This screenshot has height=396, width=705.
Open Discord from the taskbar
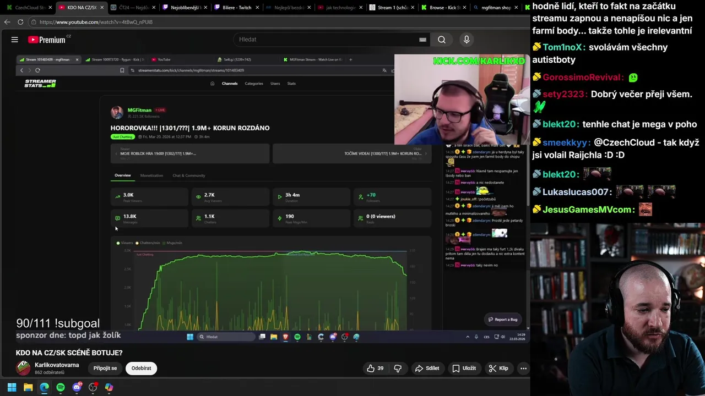click(77, 387)
